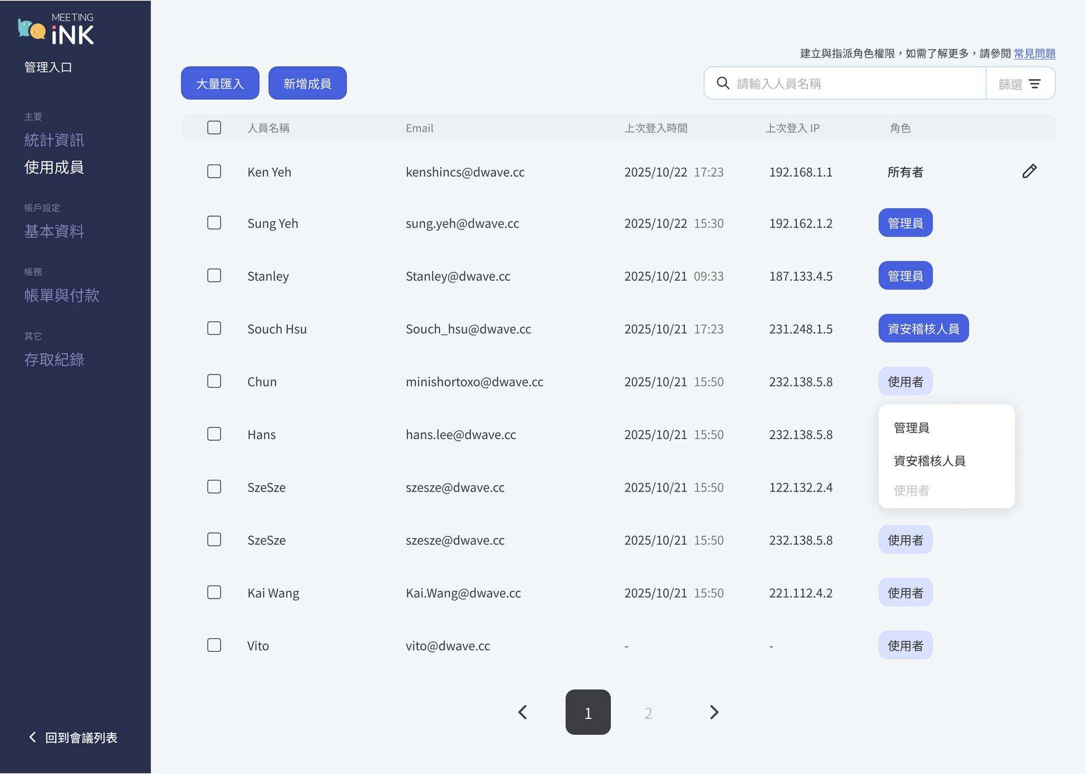Go to next page arrow
Viewport: 1086px width, 774px height.
coord(714,712)
